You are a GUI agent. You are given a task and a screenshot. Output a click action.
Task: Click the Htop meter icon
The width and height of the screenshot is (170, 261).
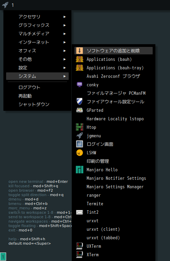click(x=80, y=127)
